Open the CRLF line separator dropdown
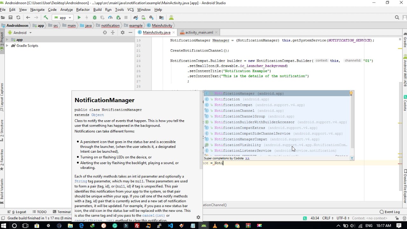The height and width of the screenshot is (229, 407). [x=328, y=218]
